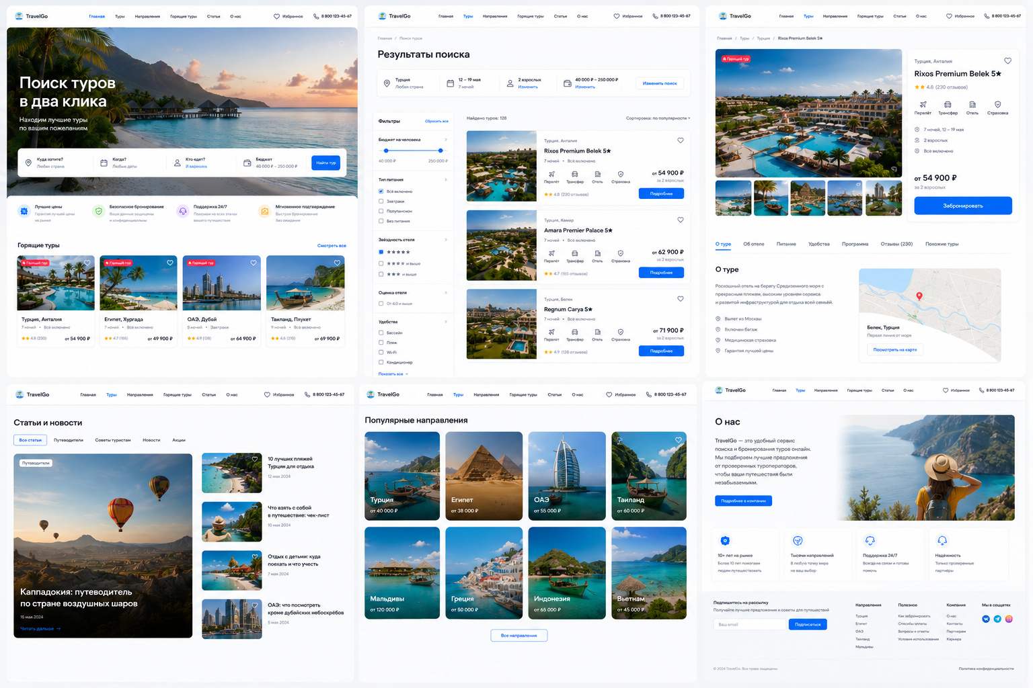Click the heart on the Rixos tour detail card

(1007, 60)
